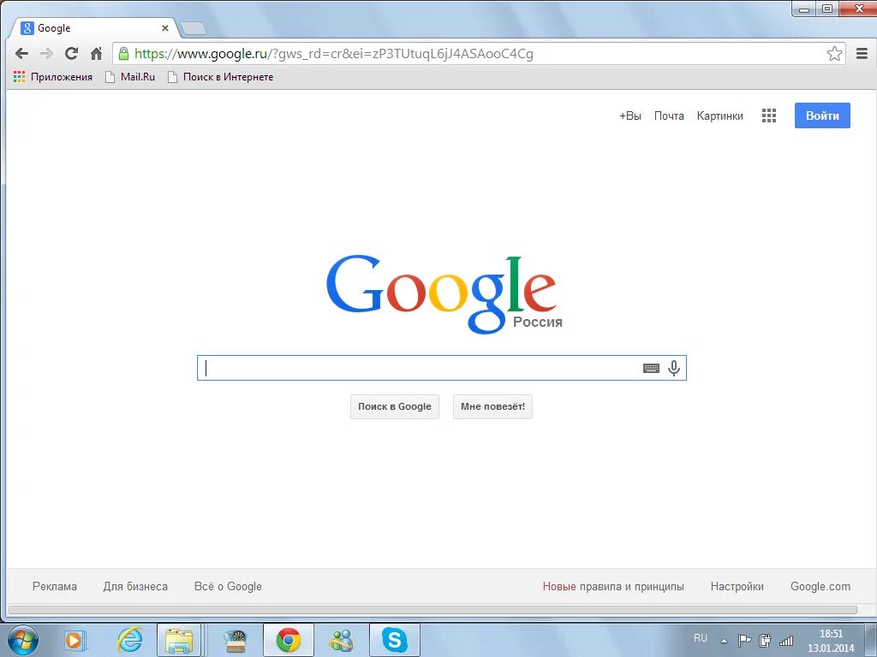Viewport: 877px width, 657px height.
Task: Open the Chrome hamburger menu
Action: click(862, 54)
